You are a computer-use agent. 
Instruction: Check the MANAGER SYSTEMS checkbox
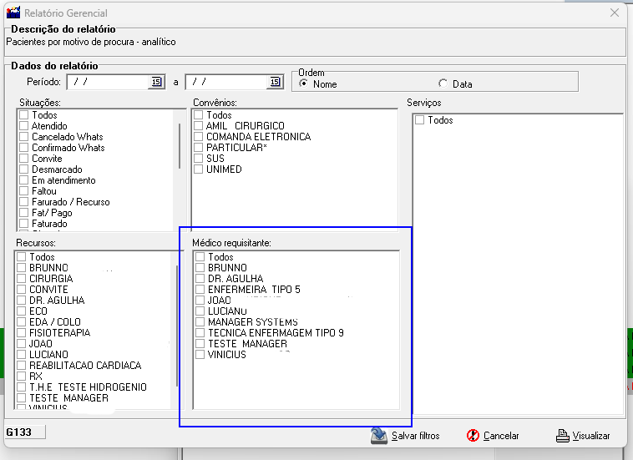tap(200, 322)
